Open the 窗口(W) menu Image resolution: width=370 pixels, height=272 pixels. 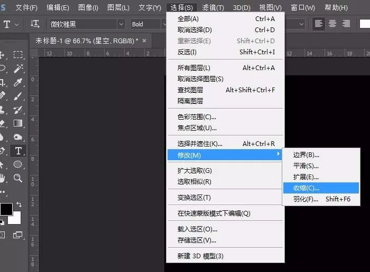coord(303,7)
